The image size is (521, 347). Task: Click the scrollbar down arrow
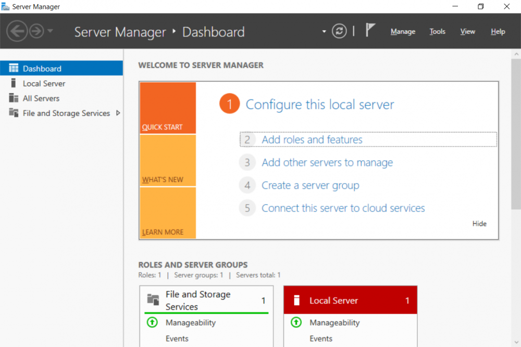click(516, 342)
